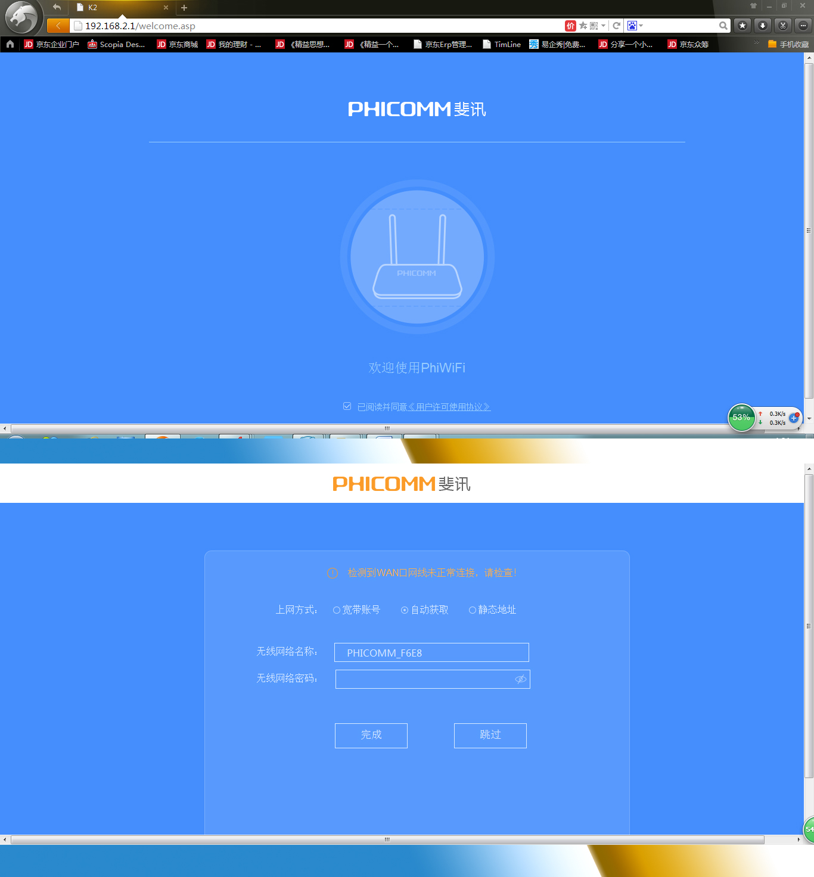The height and width of the screenshot is (877, 814).
Task: Click the upper page horizontal scrollbar
Action: (387, 428)
